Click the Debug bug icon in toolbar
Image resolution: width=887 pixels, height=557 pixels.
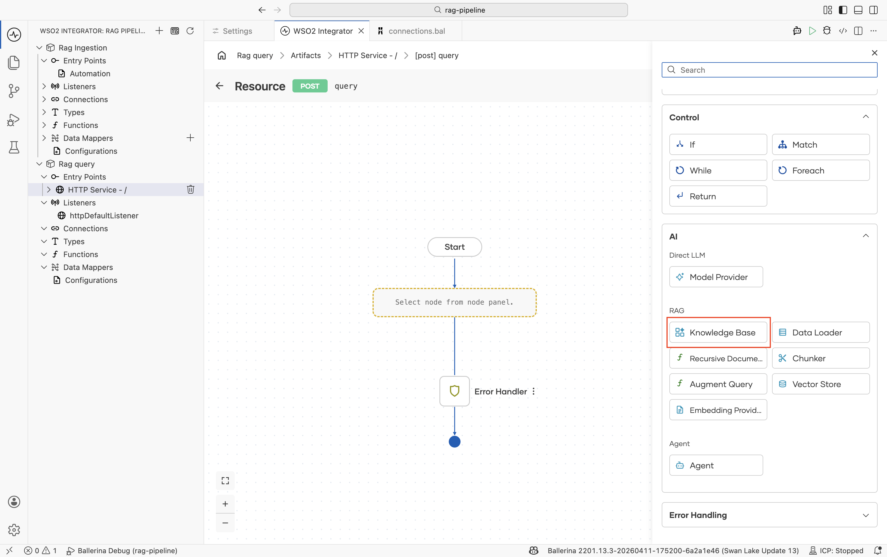(x=827, y=31)
